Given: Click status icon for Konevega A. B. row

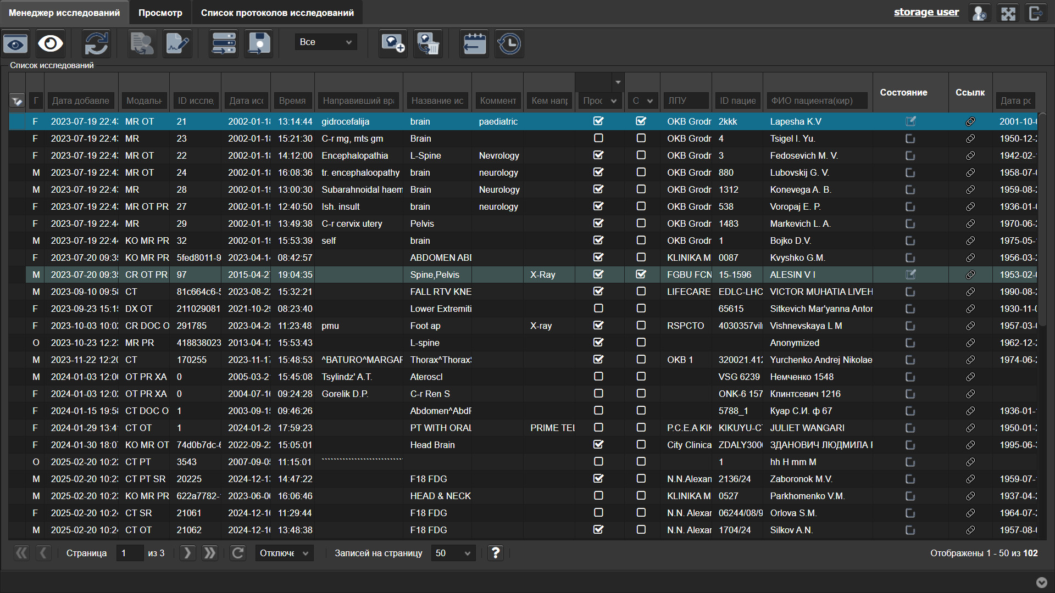Looking at the screenshot, I should point(910,189).
